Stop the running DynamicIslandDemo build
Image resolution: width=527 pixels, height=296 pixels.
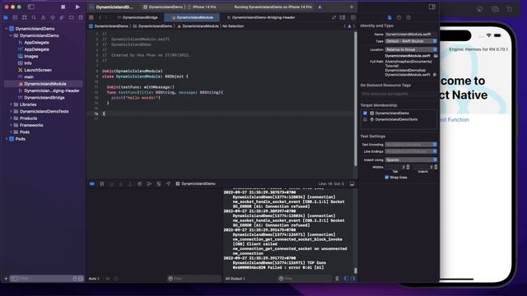point(63,7)
